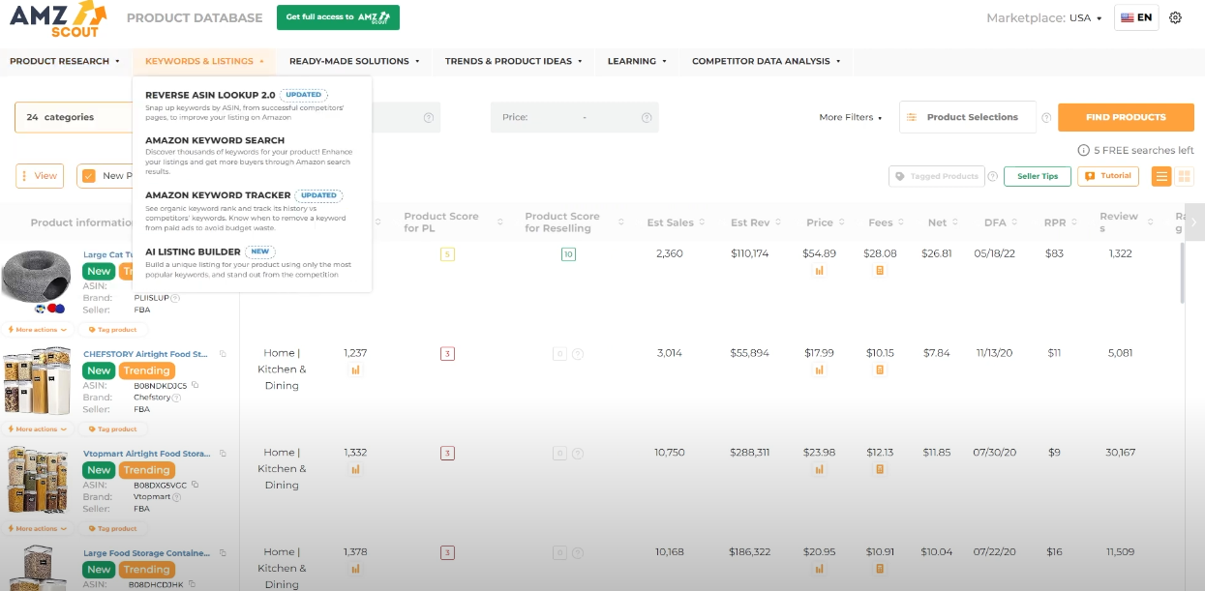Screen dimensions: 1205x591
Task: Toggle the New Products checkbox
Action: (89, 176)
